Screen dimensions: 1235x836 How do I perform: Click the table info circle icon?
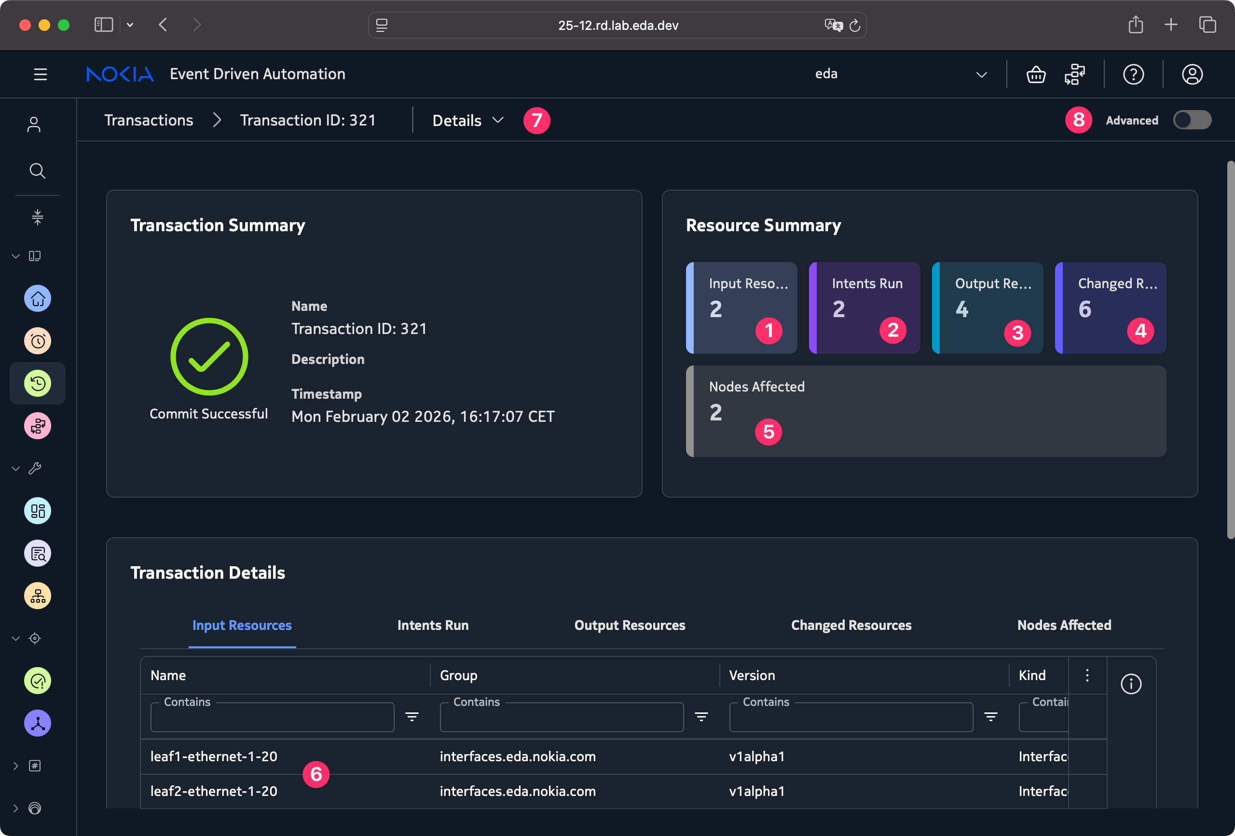pyautogui.click(x=1131, y=684)
